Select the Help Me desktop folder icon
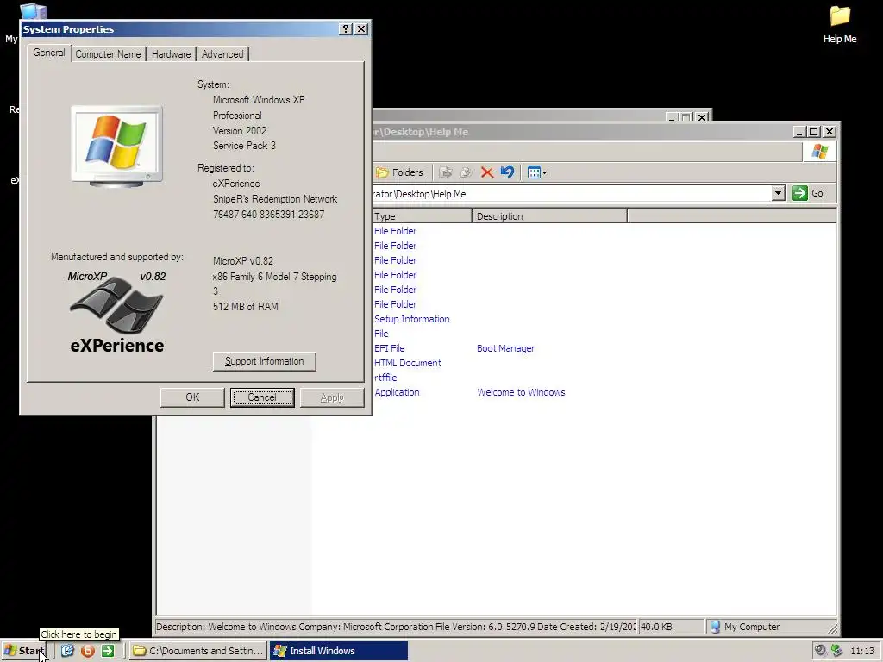883x662 pixels. pos(840,24)
